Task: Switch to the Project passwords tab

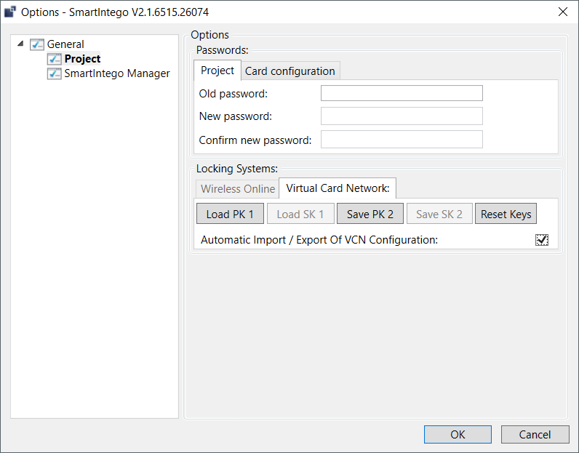Action: (217, 71)
